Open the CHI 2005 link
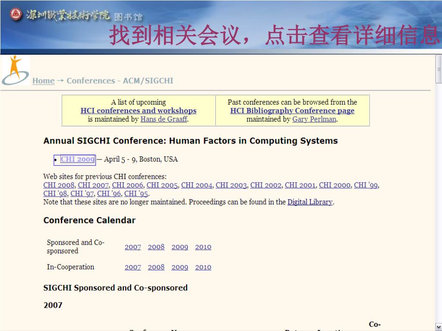442x331 pixels. pos(162,185)
